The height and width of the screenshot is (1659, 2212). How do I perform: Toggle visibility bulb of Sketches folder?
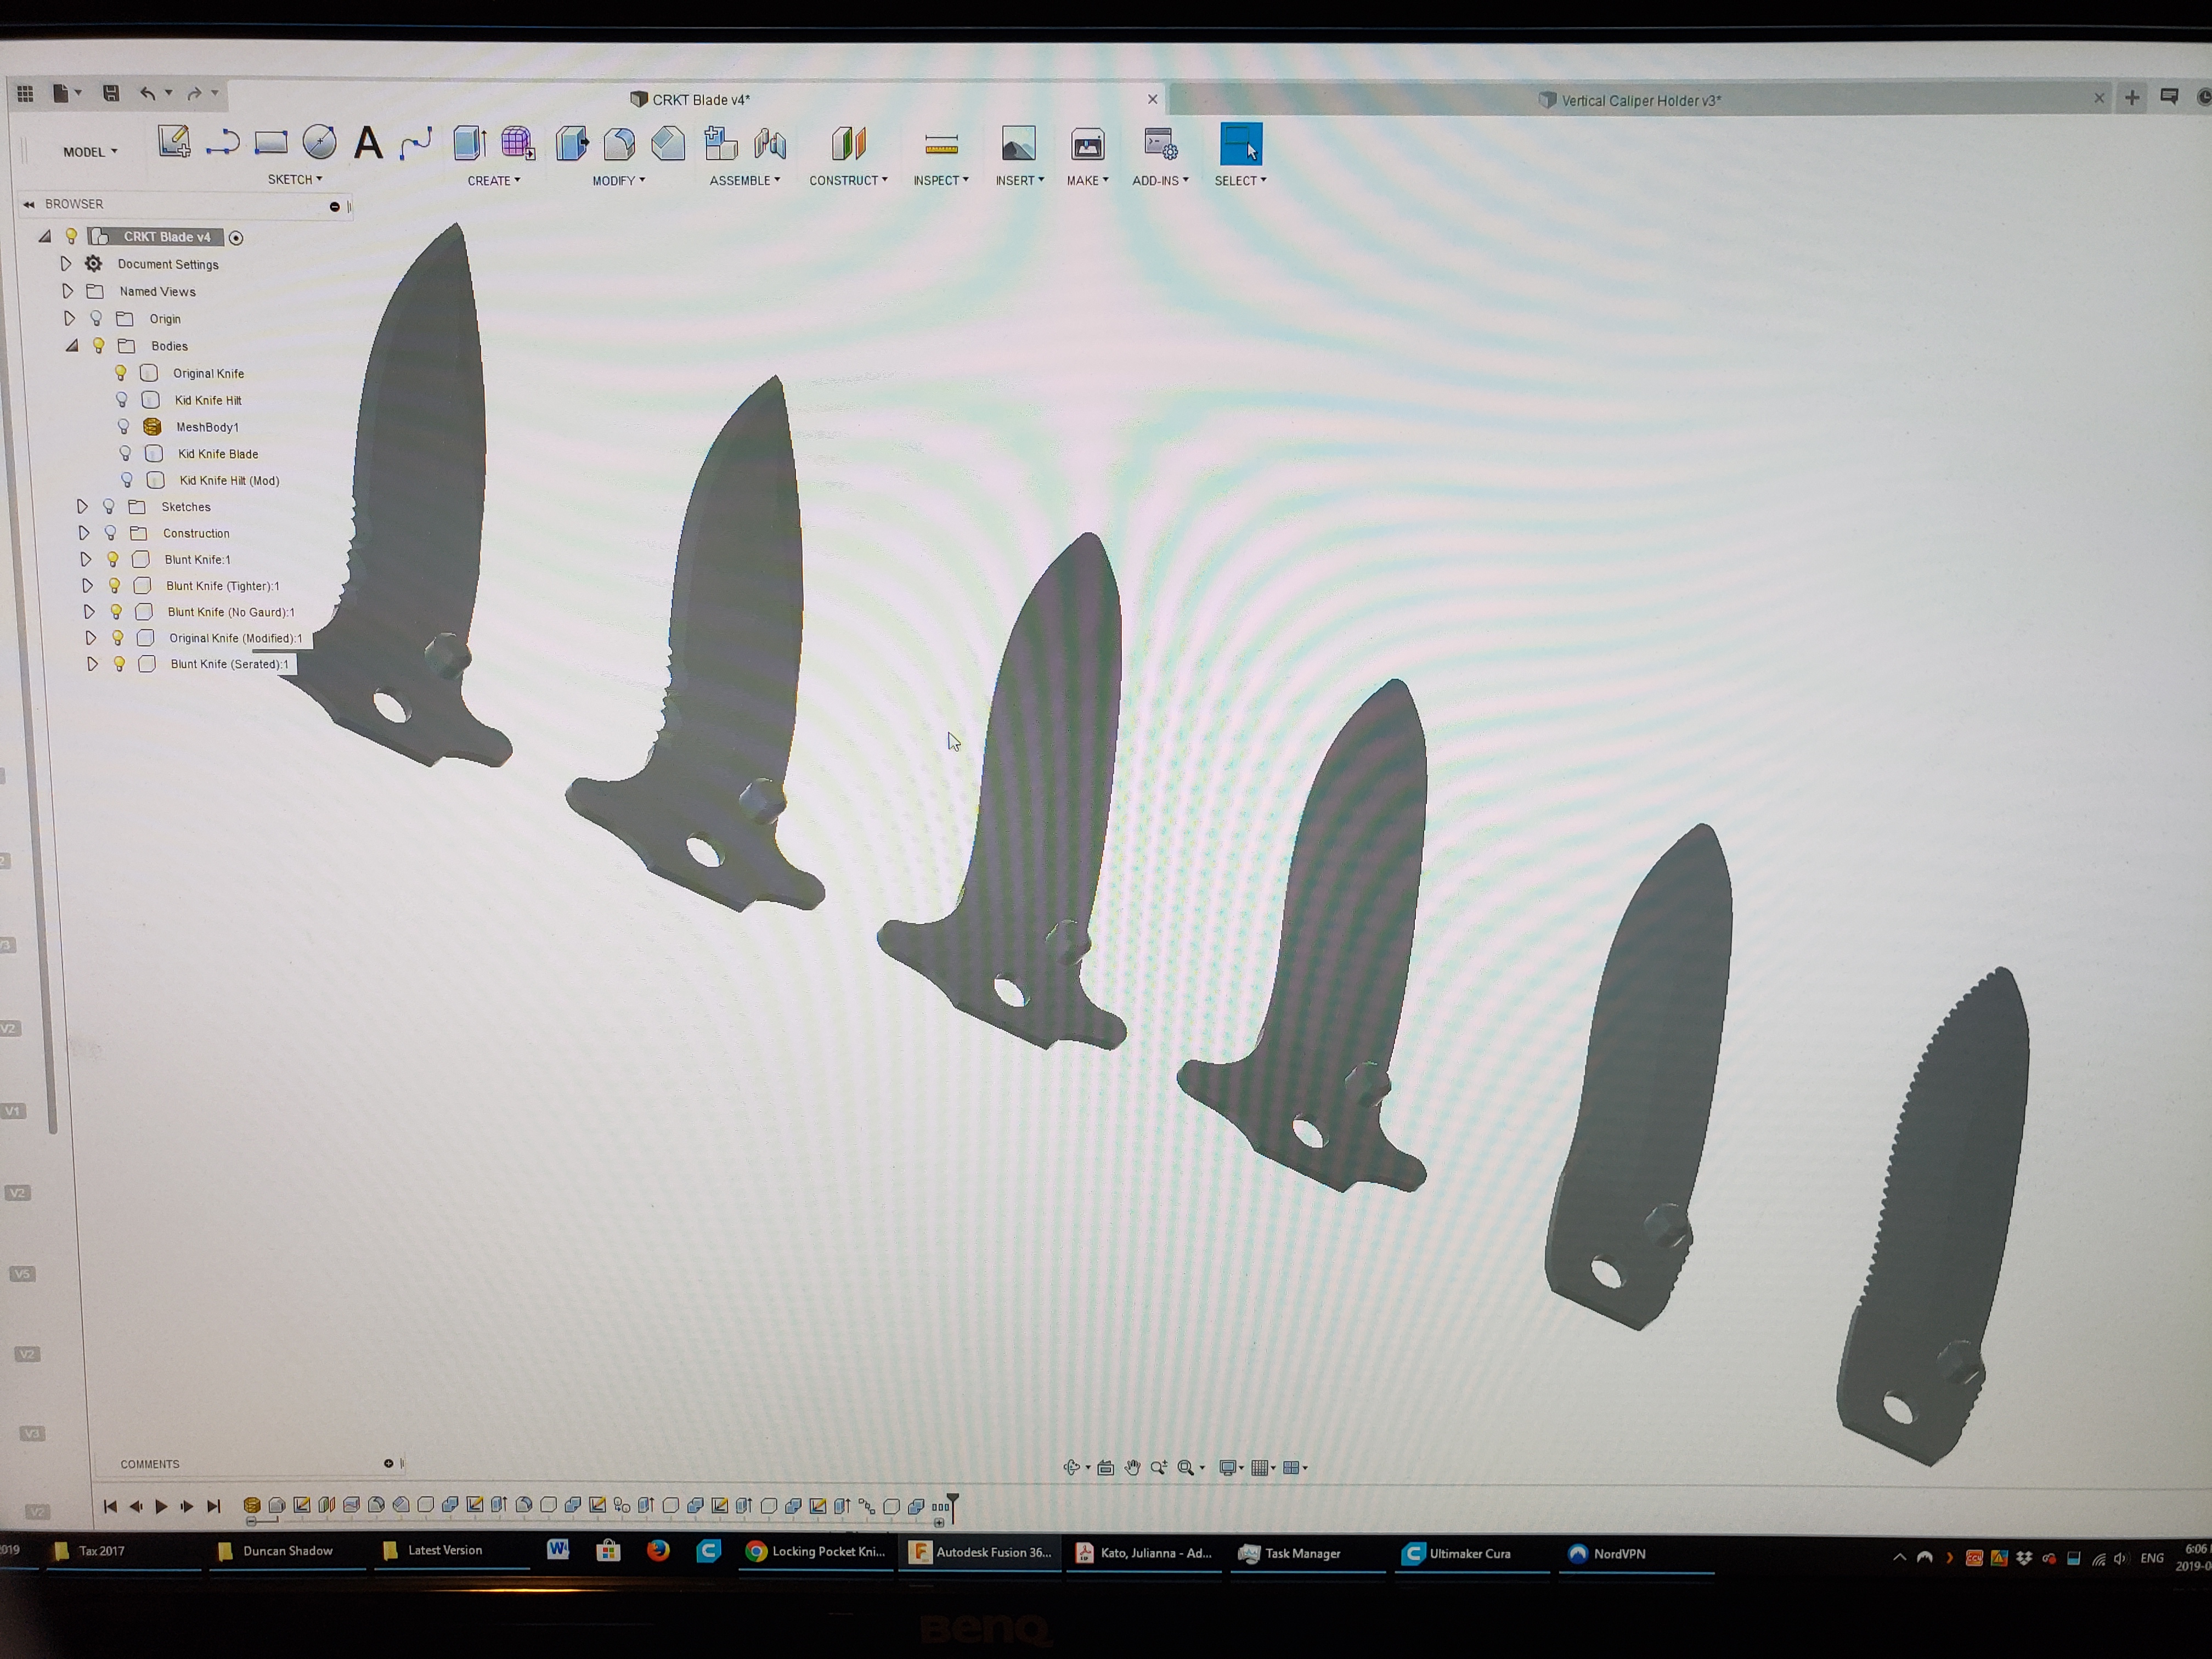109,507
